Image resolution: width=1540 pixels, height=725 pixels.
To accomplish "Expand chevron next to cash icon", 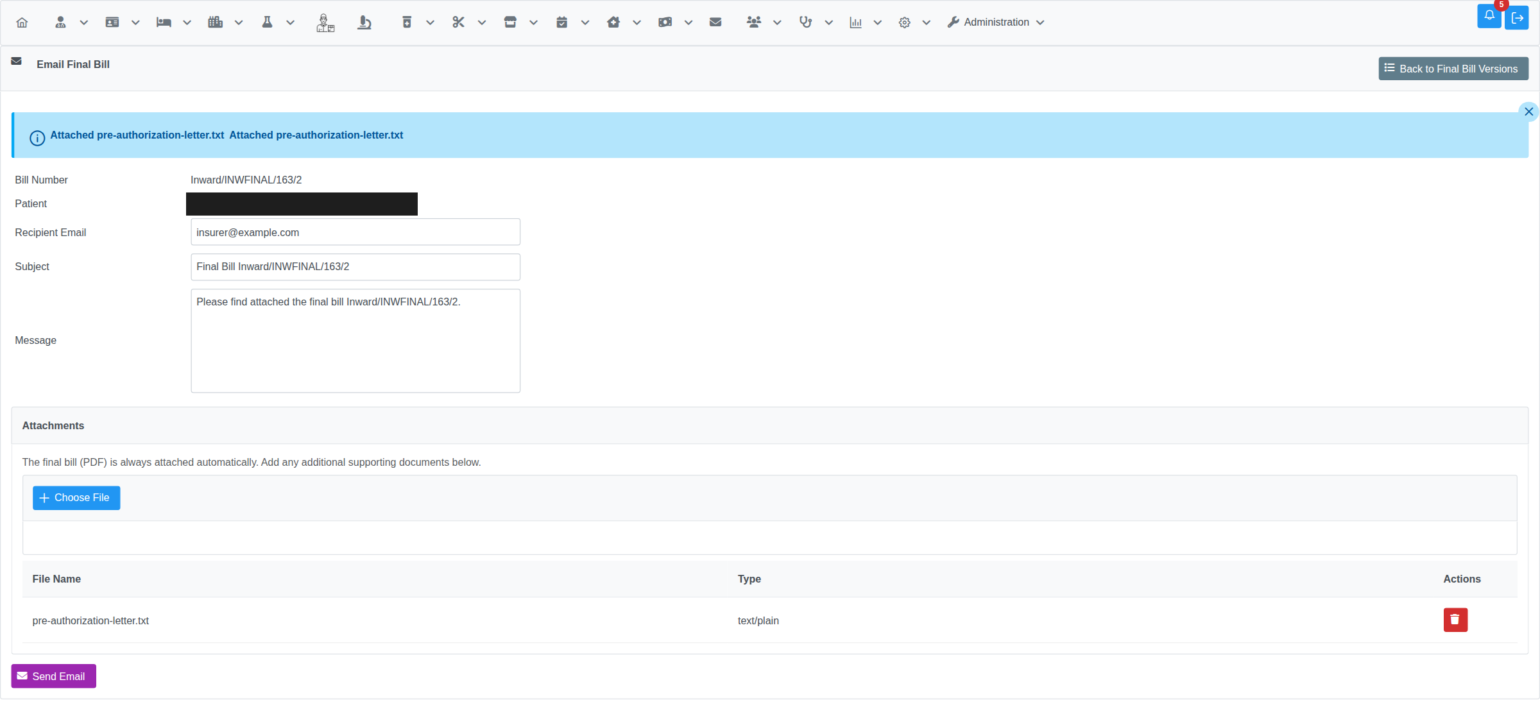I will click(x=689, y=22).
